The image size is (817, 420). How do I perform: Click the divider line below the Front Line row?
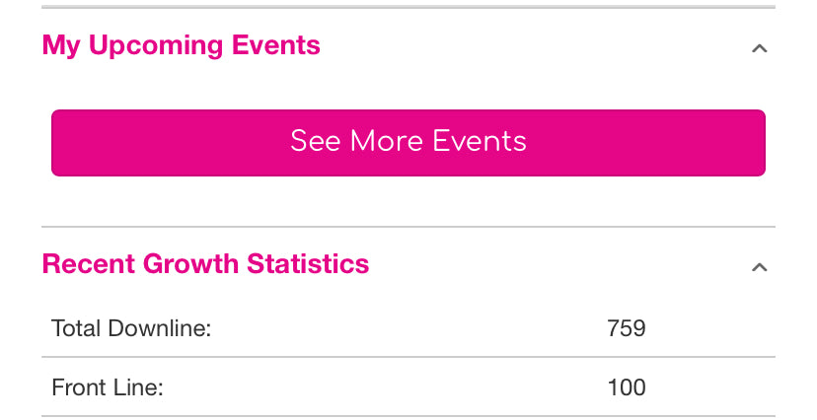coord(408,415)
